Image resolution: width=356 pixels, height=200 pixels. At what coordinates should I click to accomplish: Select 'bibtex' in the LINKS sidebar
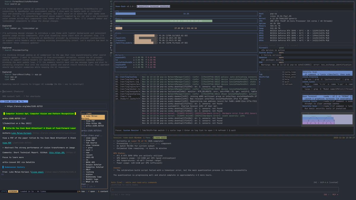pyautogui.click(x=90, y=174)
